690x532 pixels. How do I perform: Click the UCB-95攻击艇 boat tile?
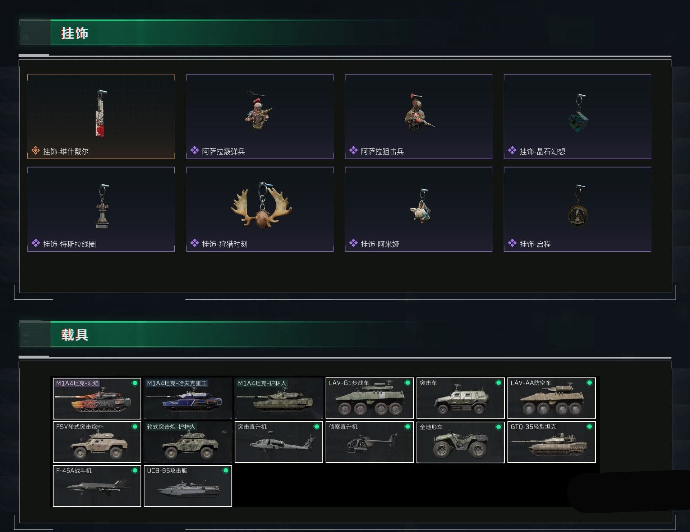(188, 486)
